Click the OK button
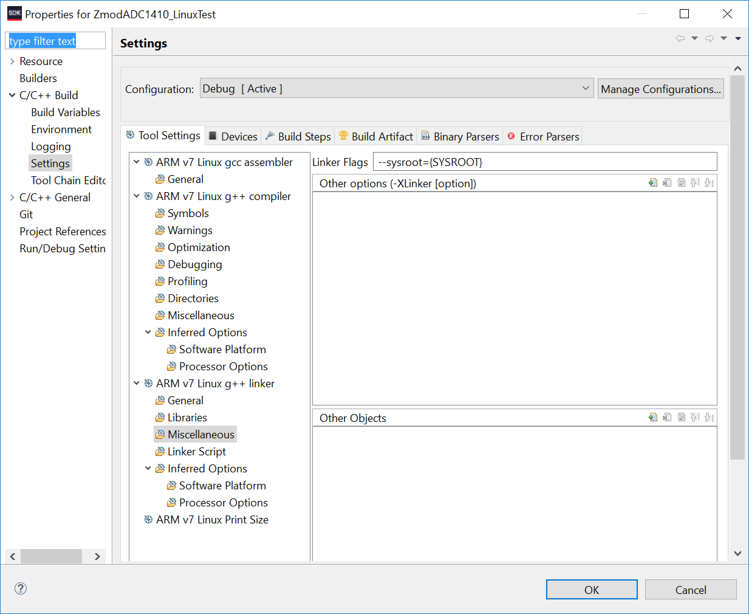 pos(592,590)
